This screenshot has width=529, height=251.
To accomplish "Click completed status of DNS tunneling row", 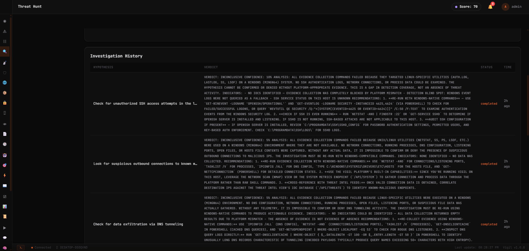I will (489, 224).
